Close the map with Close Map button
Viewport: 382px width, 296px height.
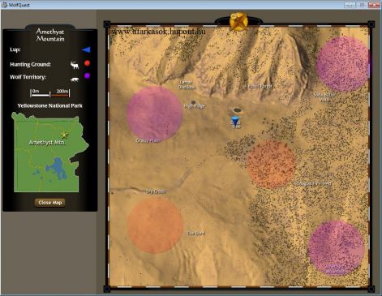point(50,203)
